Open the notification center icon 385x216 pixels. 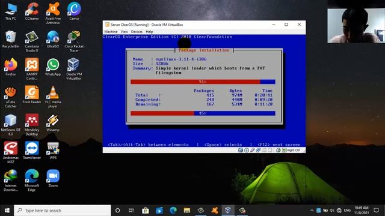(376, 211)
